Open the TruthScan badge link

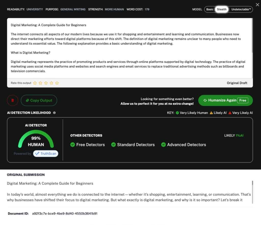click(46, 154)
